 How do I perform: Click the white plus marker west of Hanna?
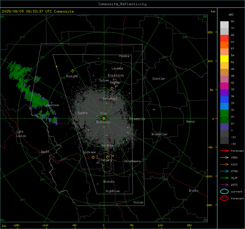click(x=154, y=109)
